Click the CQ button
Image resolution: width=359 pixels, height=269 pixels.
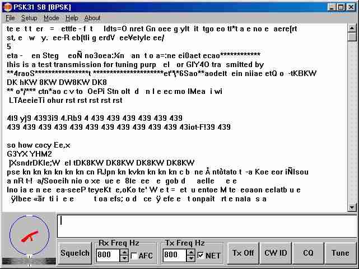pos(308,253)
